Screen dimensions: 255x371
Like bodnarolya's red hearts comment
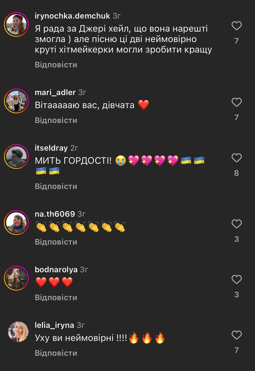pos(237,280)
